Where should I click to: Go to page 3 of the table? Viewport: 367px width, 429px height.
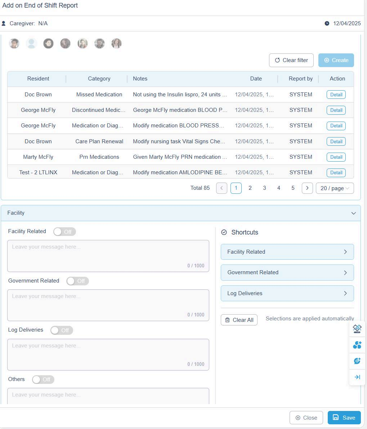pos(264,188)
